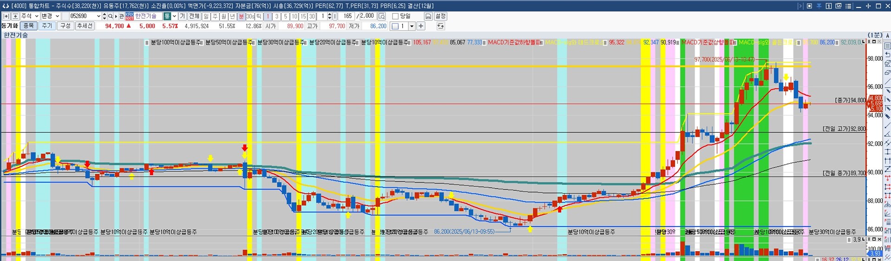Image resolution: width=891 pixels, height=261 pixels.
Task: Click the skip-forward bar icon in title bar
Action: [x=800, y=6]
